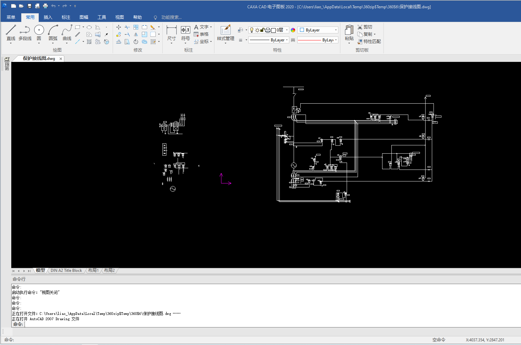This screenshot has height=345, width=521.
Task: Expand the 文字 text tool dropdown
Action: (211, 27)
